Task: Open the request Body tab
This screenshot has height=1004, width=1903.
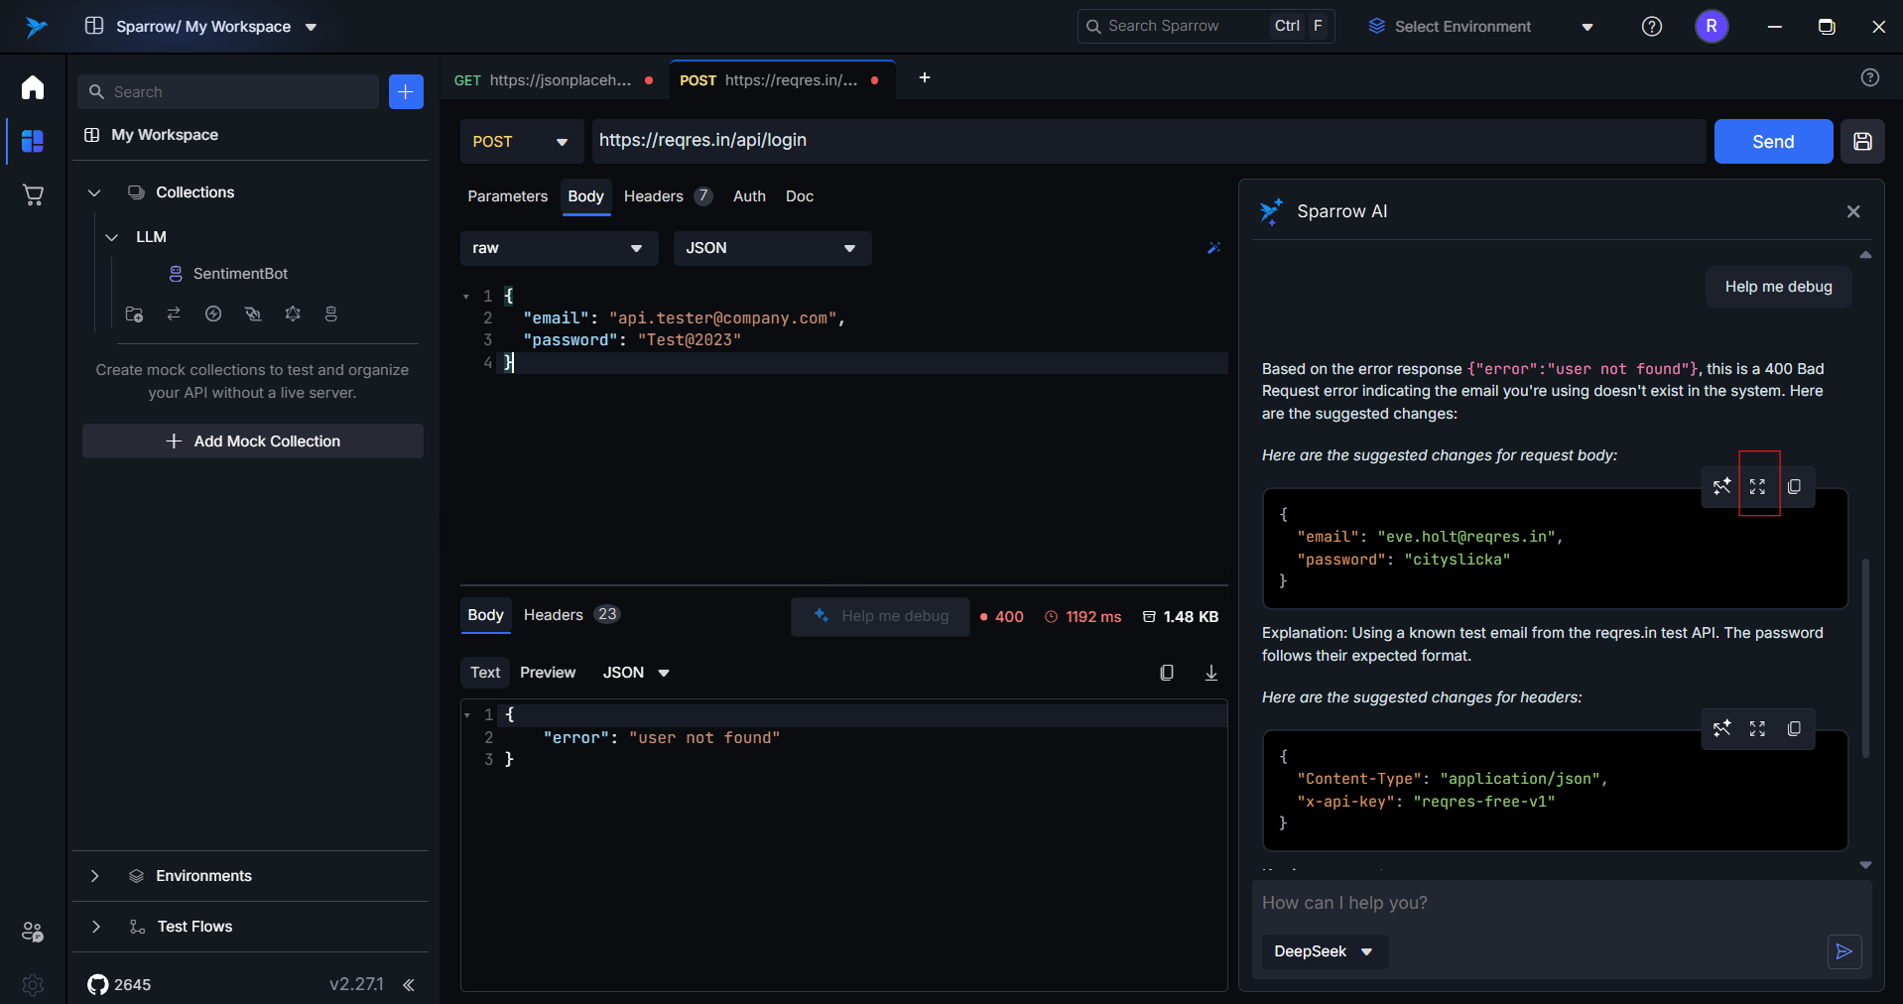Action: (585, 196)
